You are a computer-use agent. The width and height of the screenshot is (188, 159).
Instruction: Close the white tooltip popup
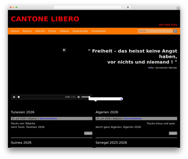[x=121, y=99]
